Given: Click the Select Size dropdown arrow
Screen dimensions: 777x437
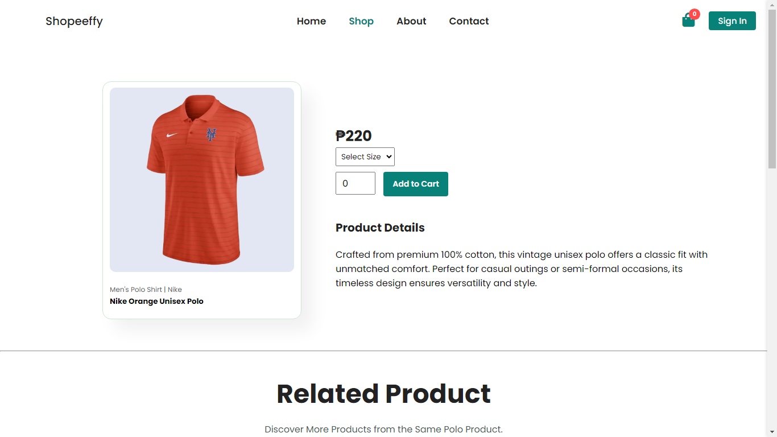Looking at the screenshot, I should [x=389, y=157].
